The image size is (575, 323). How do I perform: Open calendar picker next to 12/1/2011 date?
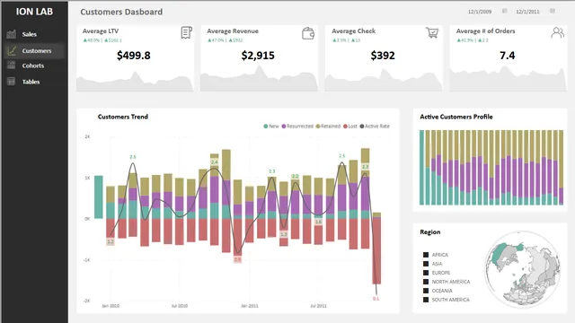point(553,11)
